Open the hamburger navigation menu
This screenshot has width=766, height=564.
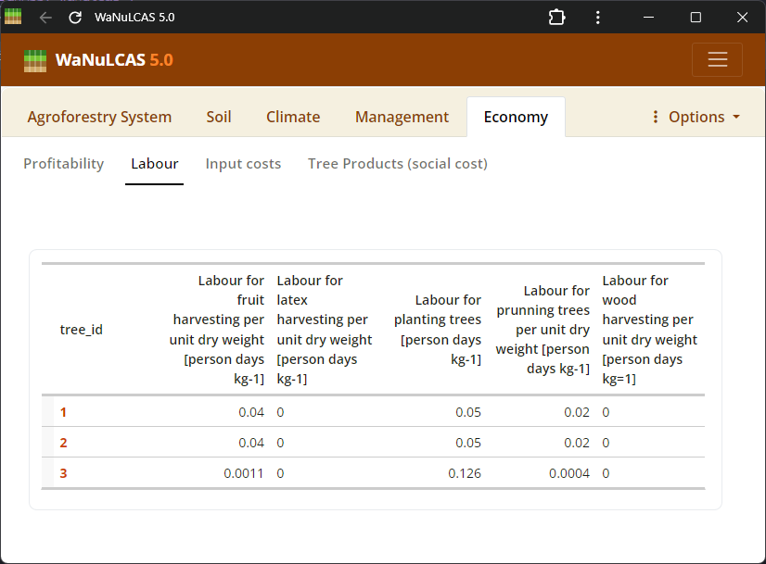pos(717,59)
